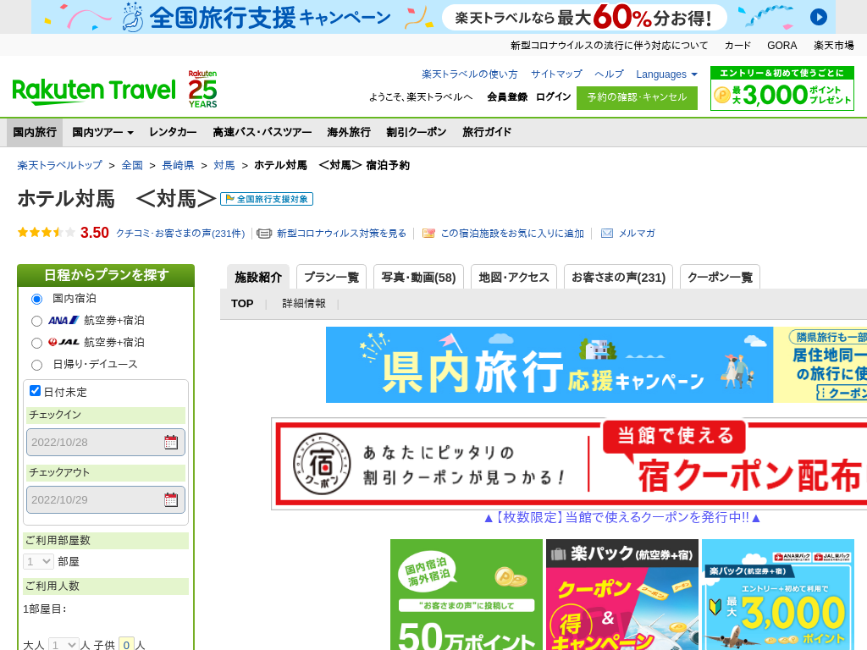Click the 対馬 breadcrumb link
The width and height of the screenshot is (867, 650).
pyautogui.click(x=224, y=165)
